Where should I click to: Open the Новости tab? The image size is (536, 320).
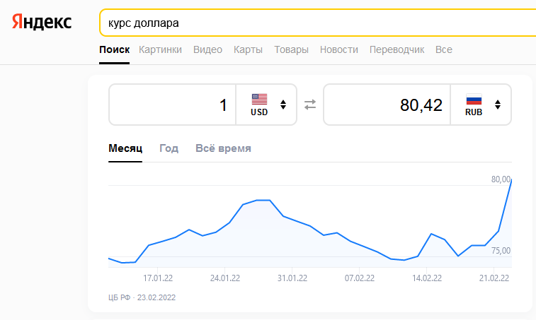click(338, 49)
